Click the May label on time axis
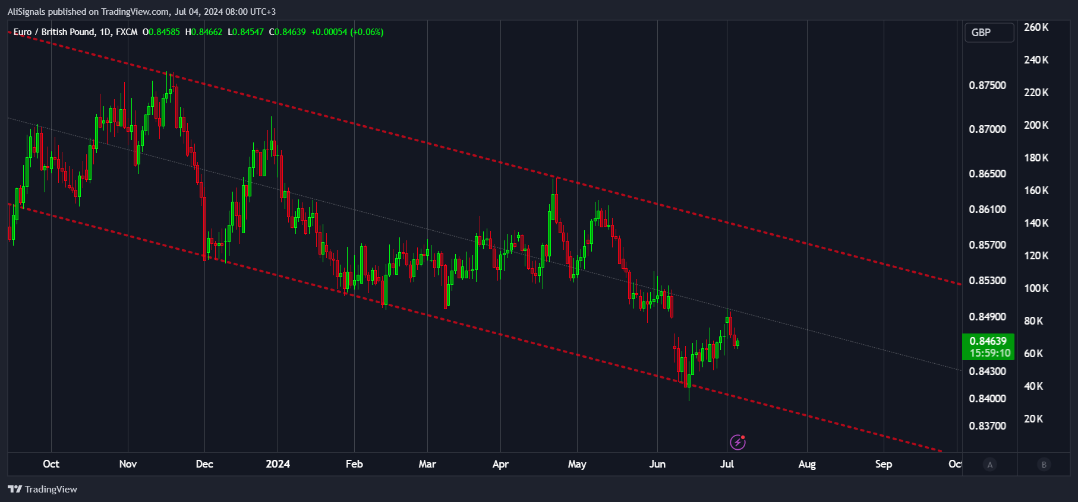1078x502 pixels. point(577,464)
